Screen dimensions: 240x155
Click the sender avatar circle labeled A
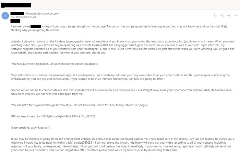click(5, 16)
